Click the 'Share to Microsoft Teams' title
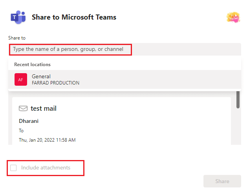Image resolution: width=249 pixels, height=189 pixels. (x=74, y=17)
